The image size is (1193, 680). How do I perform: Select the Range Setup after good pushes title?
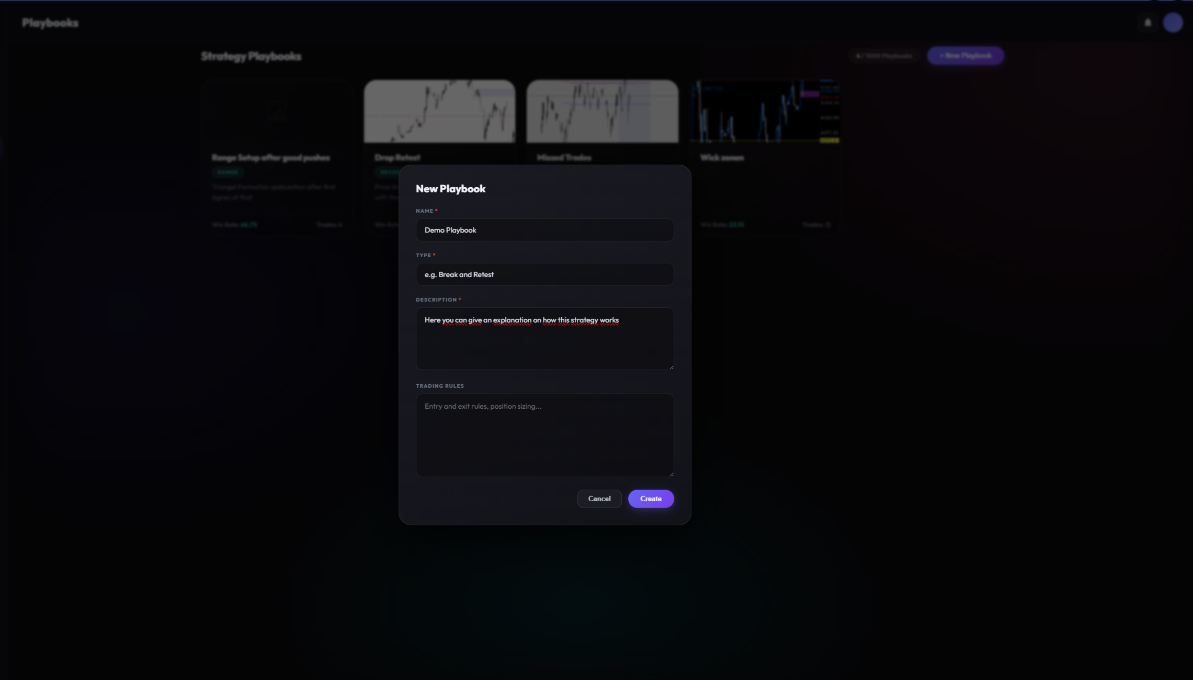pyautogui.click(x=271, y=157)
